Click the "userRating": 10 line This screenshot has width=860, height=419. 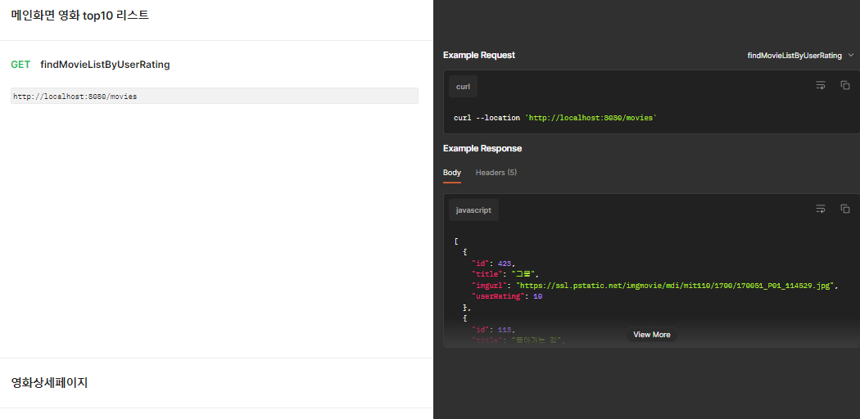[507, 296]
